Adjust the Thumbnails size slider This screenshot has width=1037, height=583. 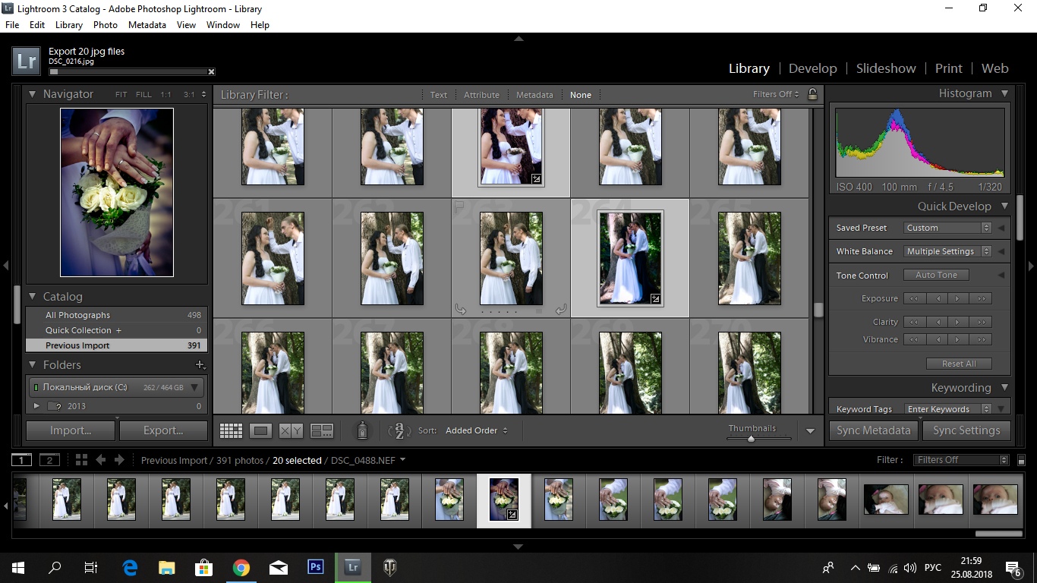[x=751, y=439]
